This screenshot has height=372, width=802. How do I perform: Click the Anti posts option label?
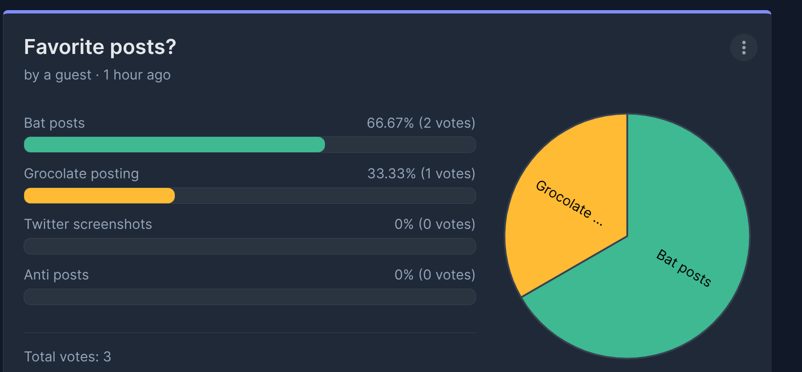(56, 275)
